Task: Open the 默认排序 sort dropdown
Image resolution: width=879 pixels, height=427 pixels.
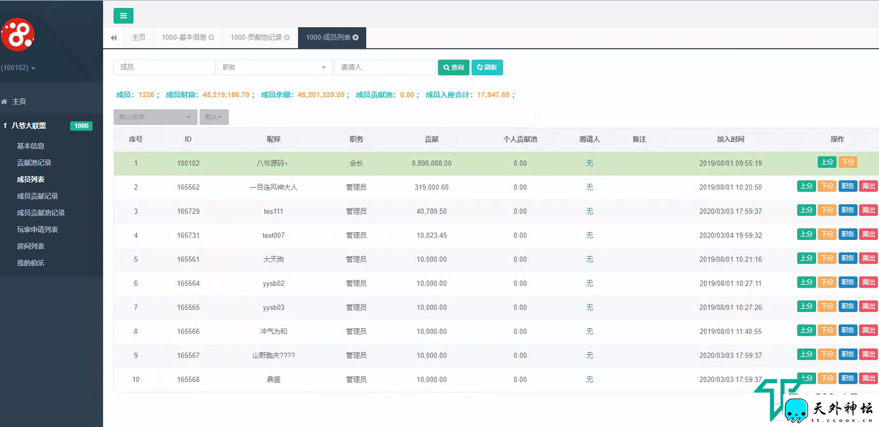Action: [155, 117]
